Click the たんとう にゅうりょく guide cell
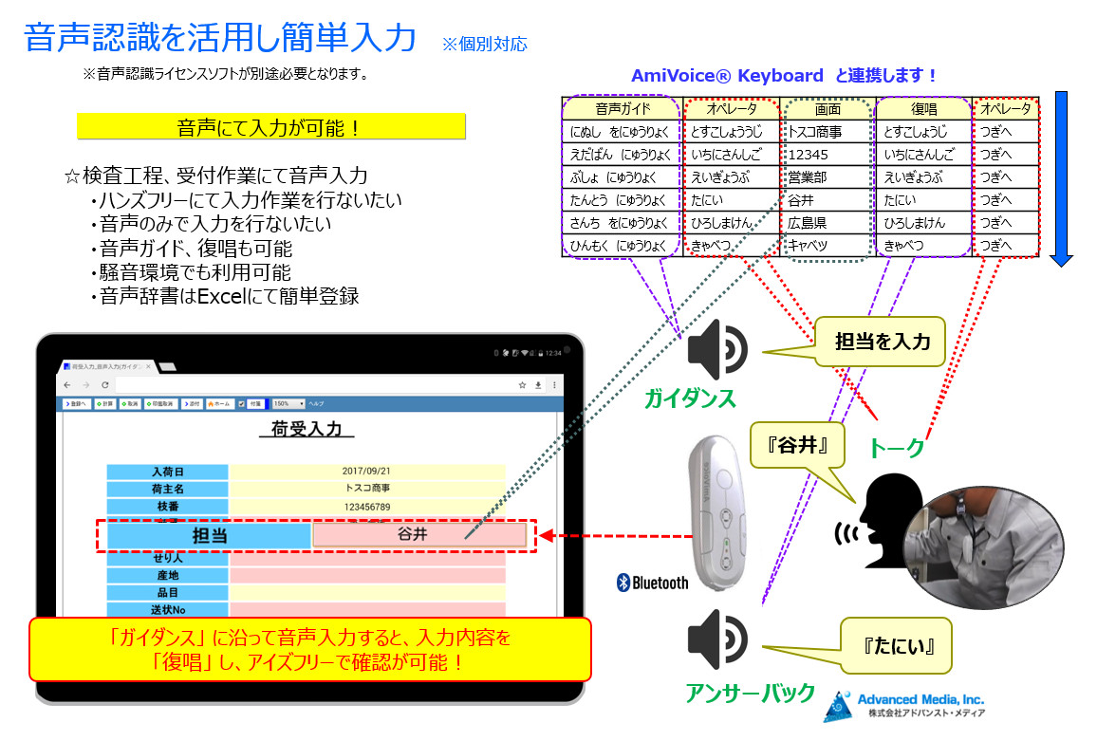Viewport: 1097px width, 741px height. 623,200
